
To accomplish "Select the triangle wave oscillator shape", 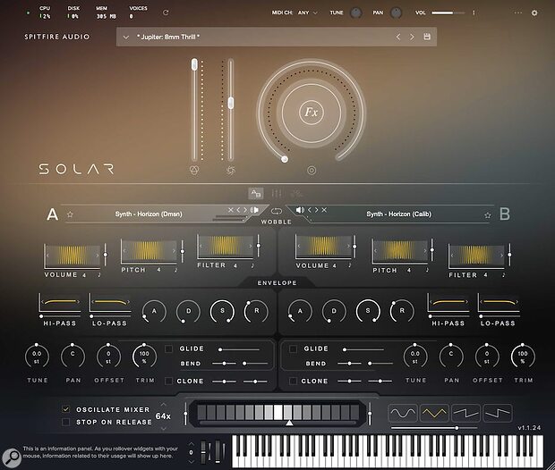I will 434,413.
